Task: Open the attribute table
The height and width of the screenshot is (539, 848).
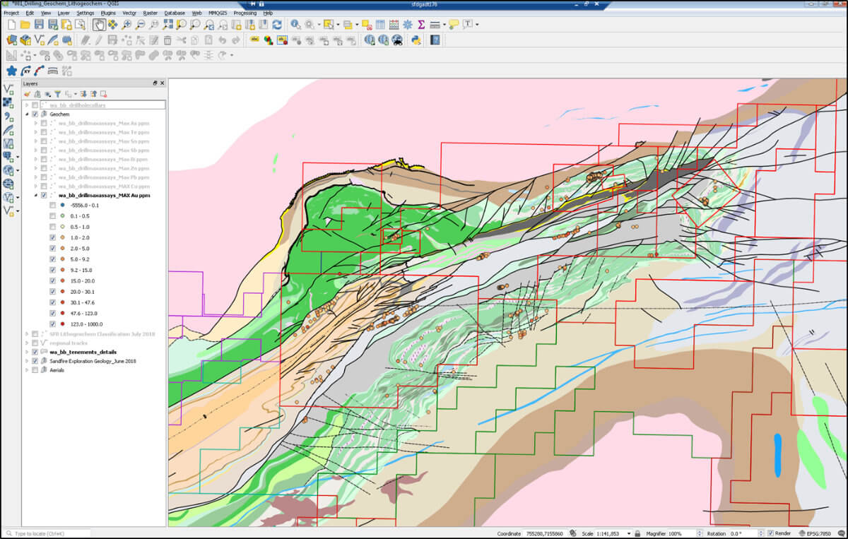Action: (379, 25)
